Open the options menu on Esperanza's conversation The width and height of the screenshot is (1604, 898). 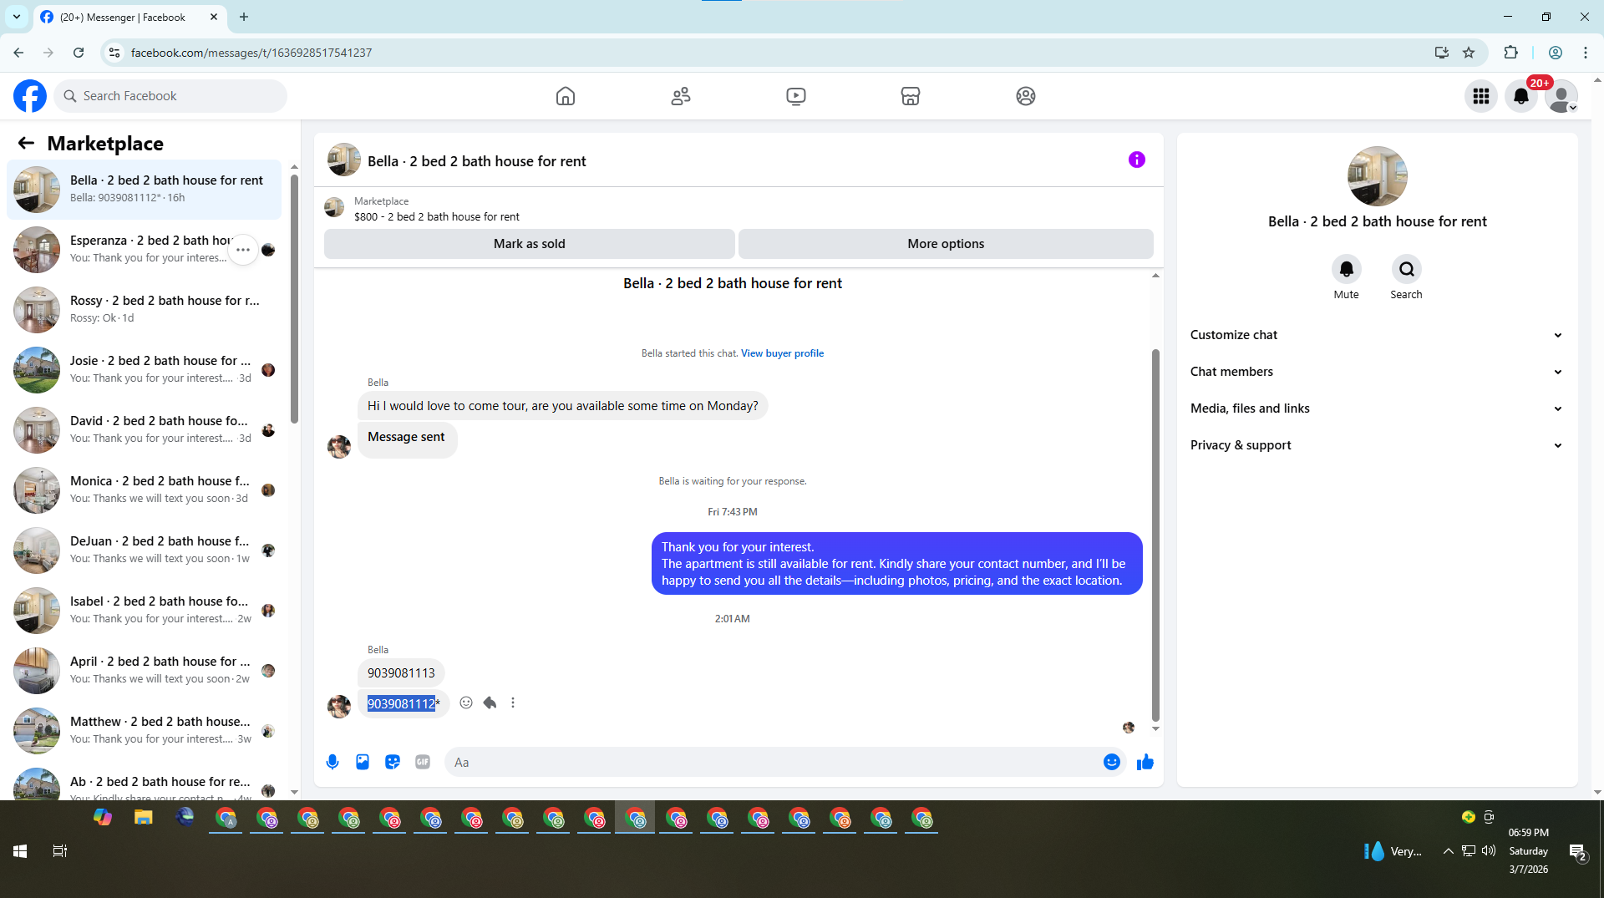pyautogui.click(x=243, y=250)
